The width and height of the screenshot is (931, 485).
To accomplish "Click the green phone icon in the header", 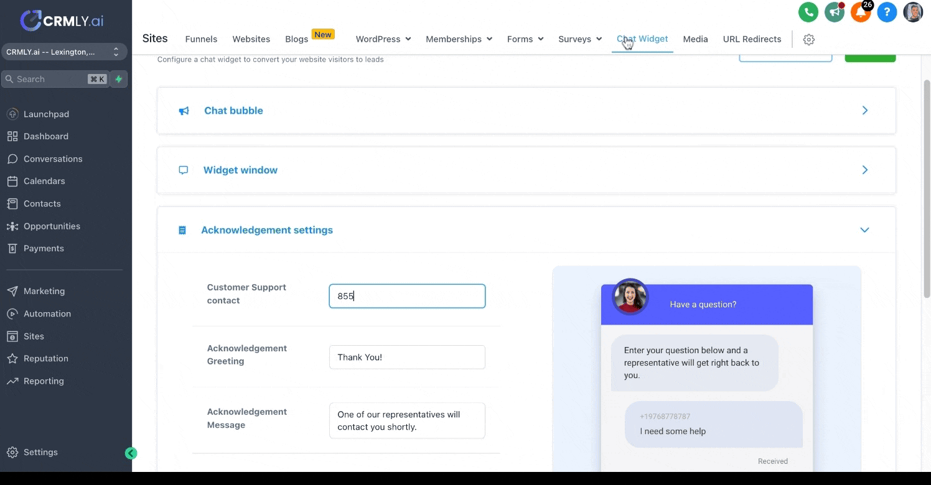I will click(x=808, y=12).
